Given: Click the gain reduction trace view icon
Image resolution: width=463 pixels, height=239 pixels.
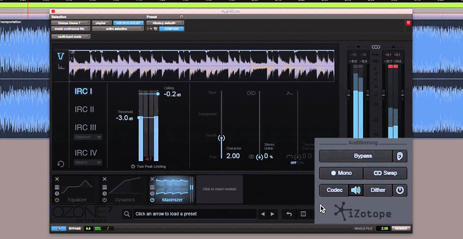Looking at the screenshot, I should 61,56.
